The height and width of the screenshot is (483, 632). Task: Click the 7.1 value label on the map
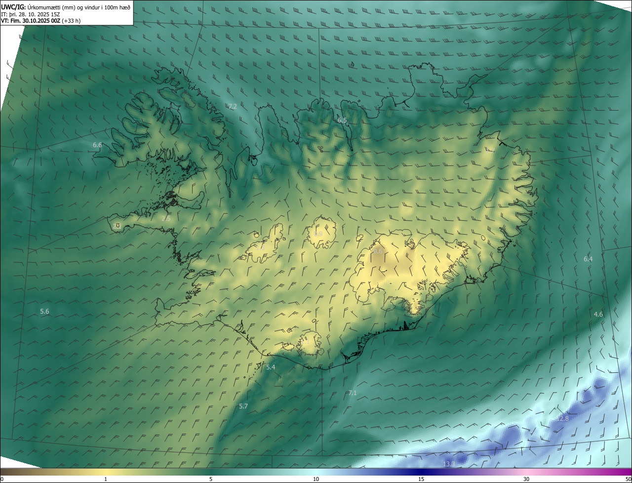[353, 393]
